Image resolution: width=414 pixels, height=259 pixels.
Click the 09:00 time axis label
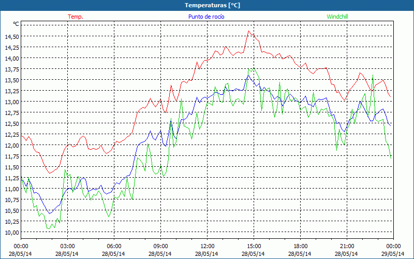[x=160, y=246]
